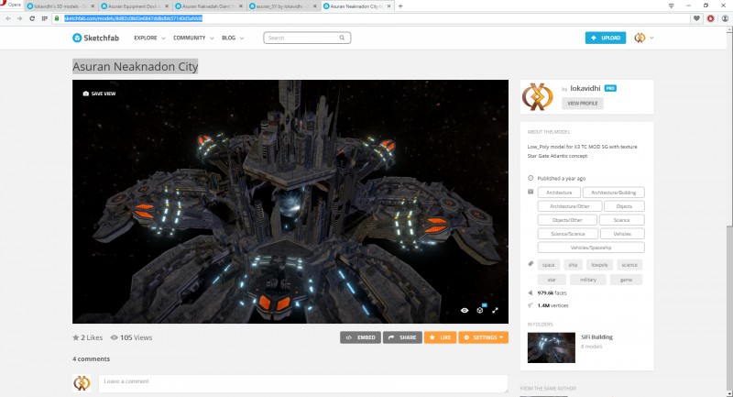Open the Opera speed dial grid icon
Viewport: 733px width, 397px height.
tap(44, 18)
